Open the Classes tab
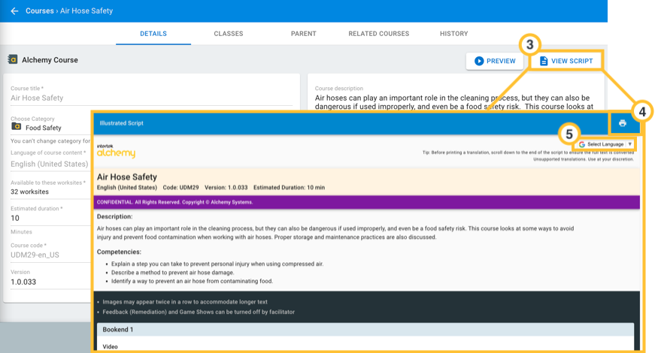The height and width of the screenshot is (353, 655). 229,34
